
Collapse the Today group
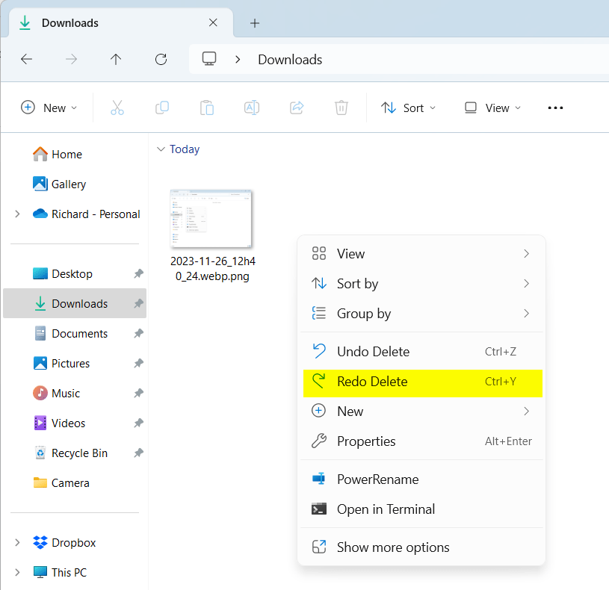tap(161, 149)
